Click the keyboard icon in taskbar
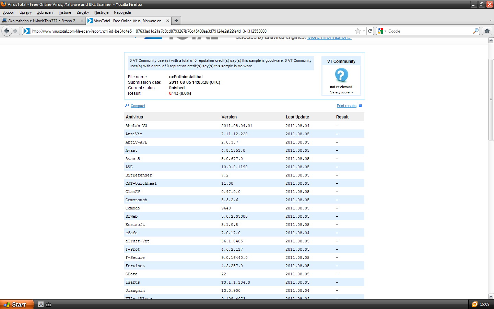Screen dimensions: 494x309 (48, 305)
